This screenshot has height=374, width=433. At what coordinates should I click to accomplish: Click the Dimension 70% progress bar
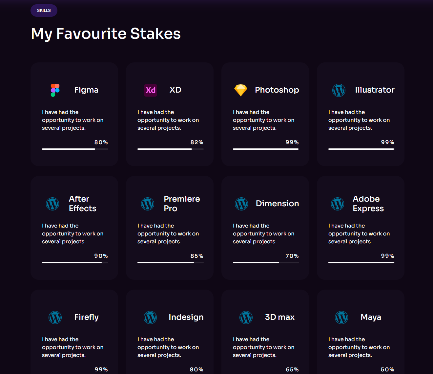(266, 263)
